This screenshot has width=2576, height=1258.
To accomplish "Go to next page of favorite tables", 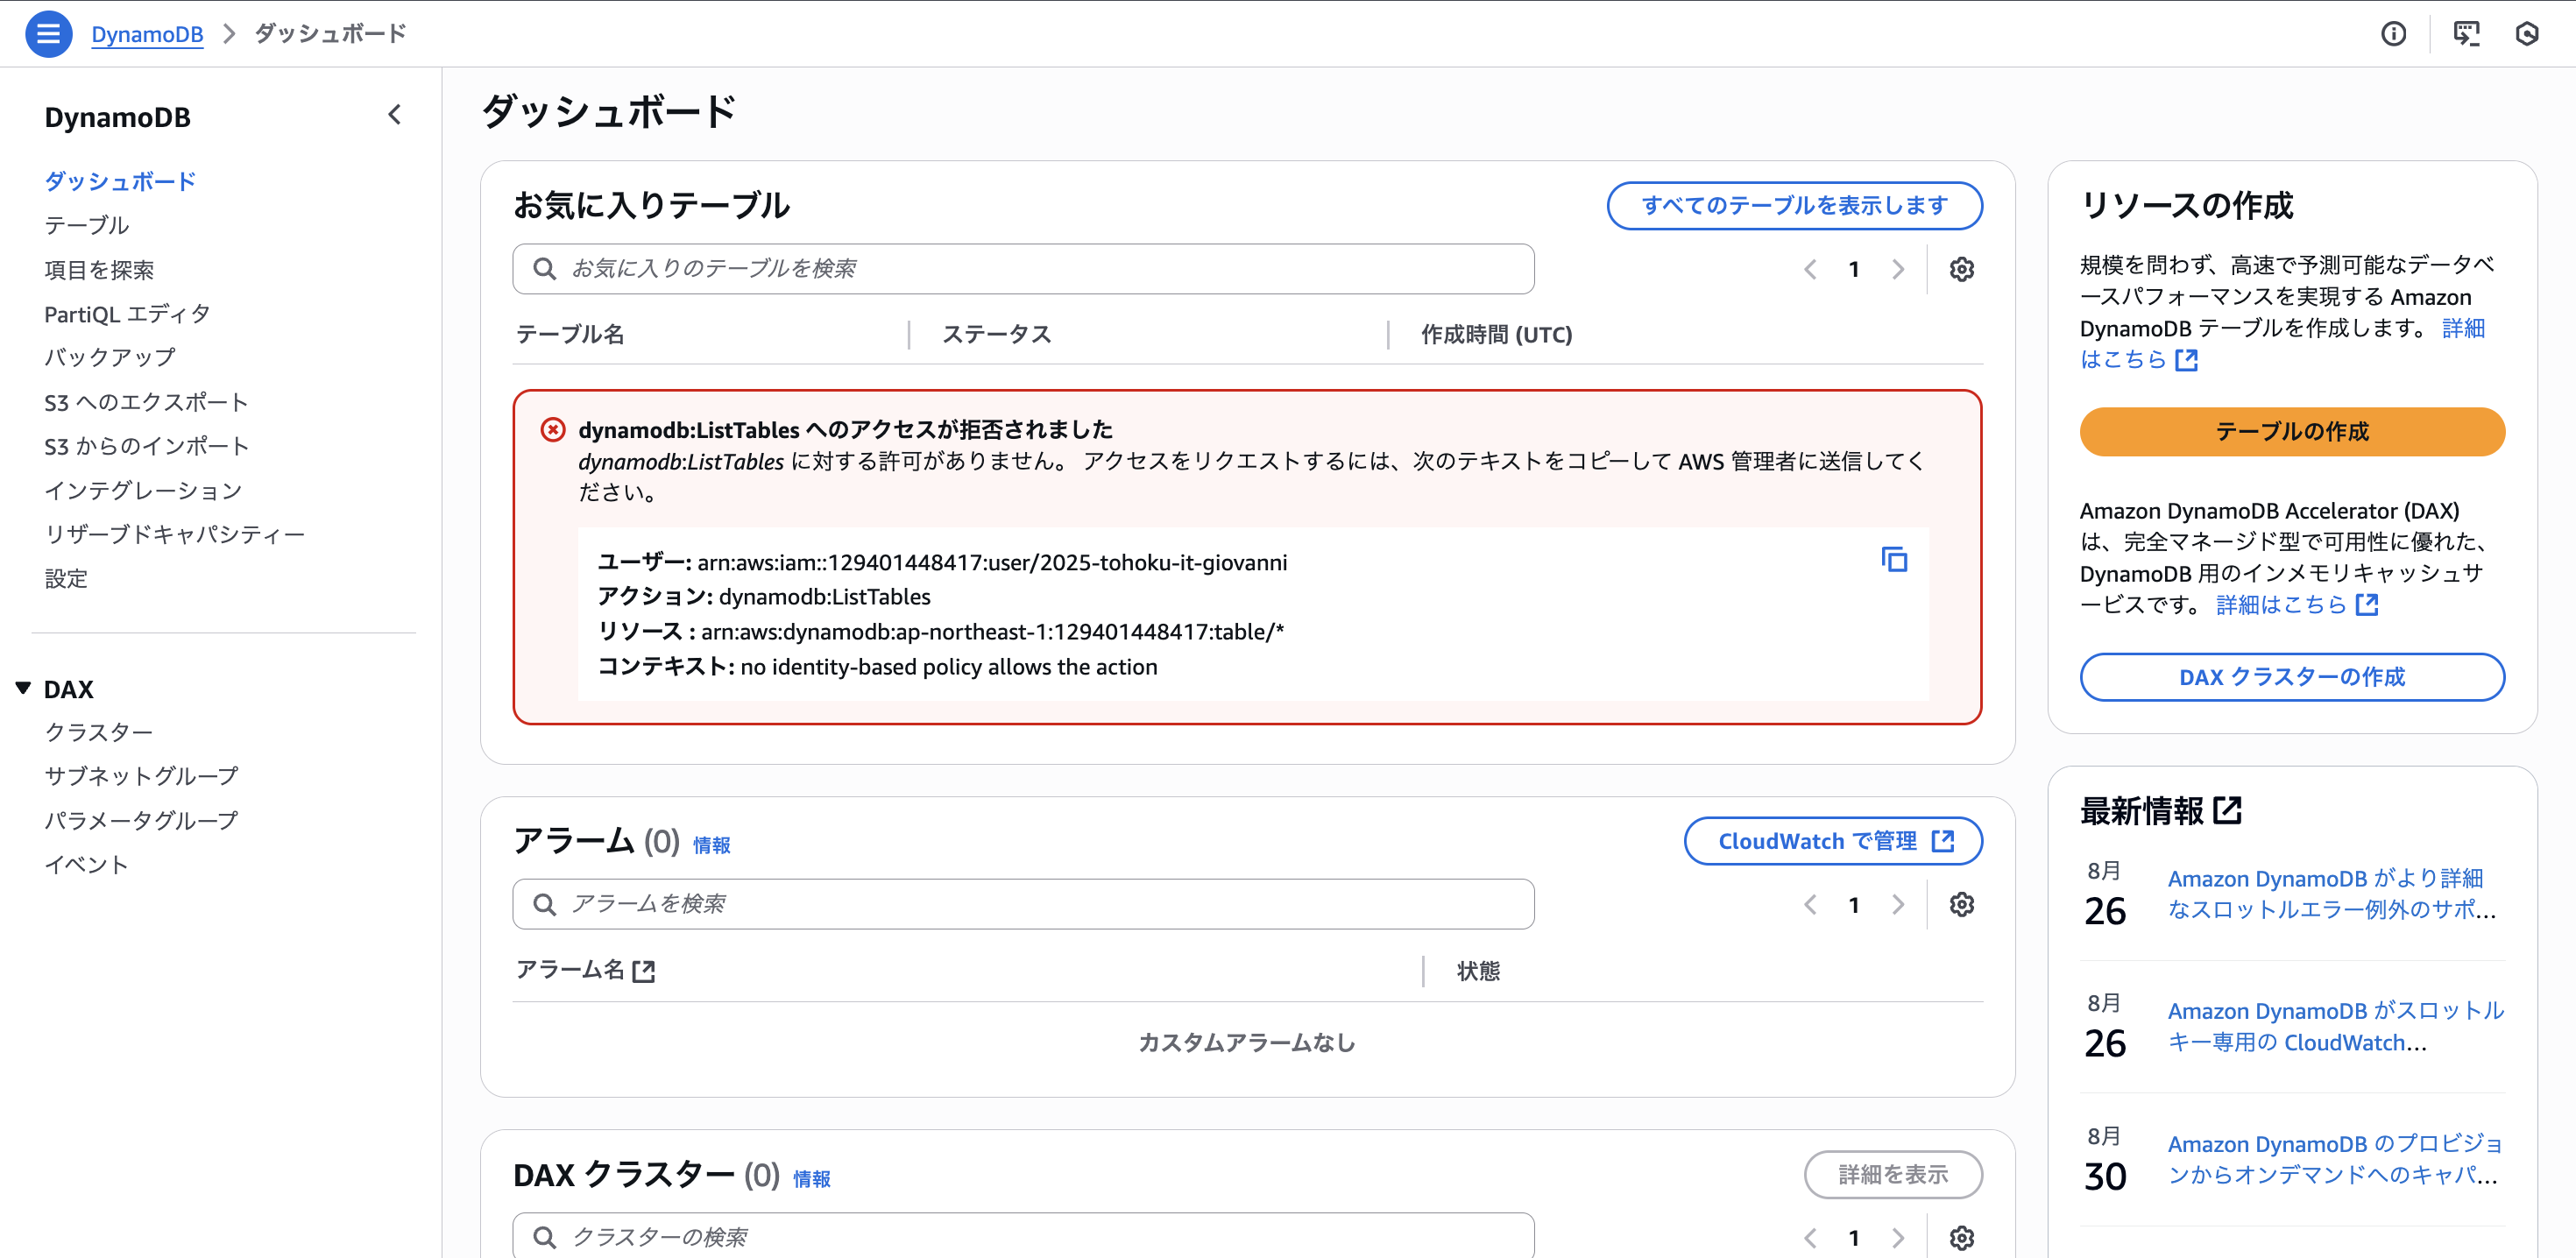I will 1897,269.
